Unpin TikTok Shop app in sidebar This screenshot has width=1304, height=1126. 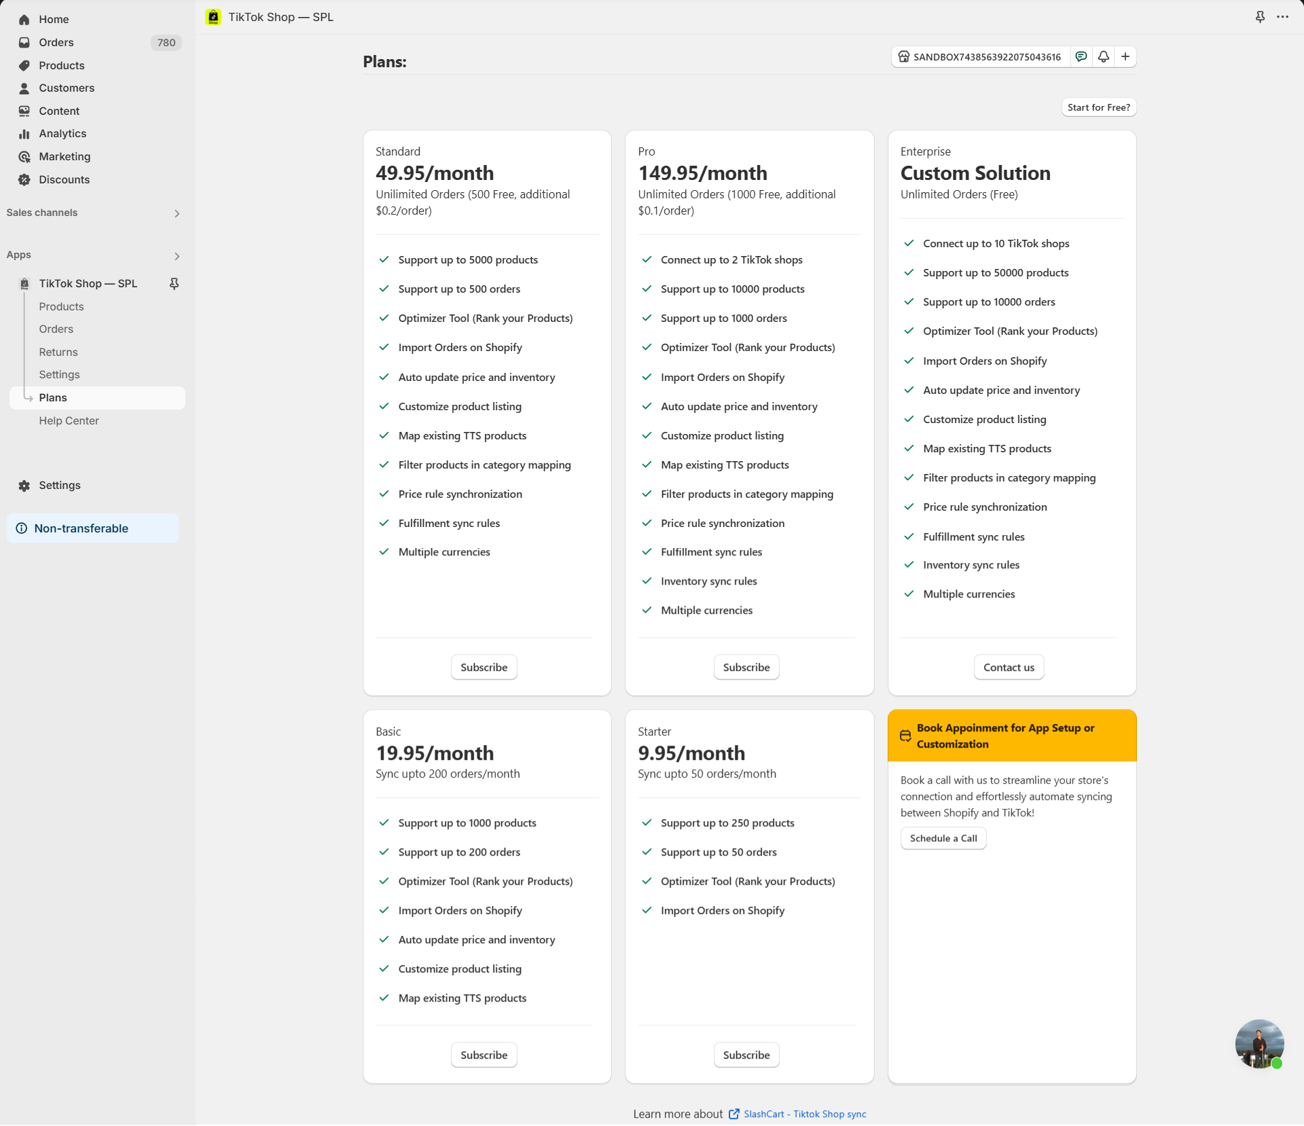pyautogui.click(x=174, y=284)
